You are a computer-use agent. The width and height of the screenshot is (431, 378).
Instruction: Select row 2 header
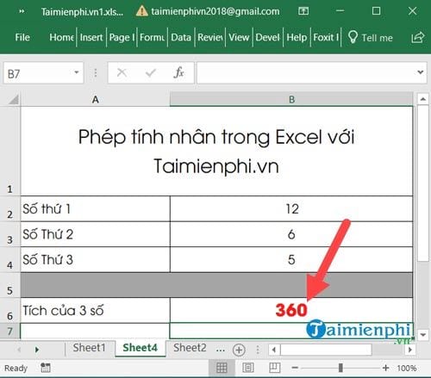point(10,209)
